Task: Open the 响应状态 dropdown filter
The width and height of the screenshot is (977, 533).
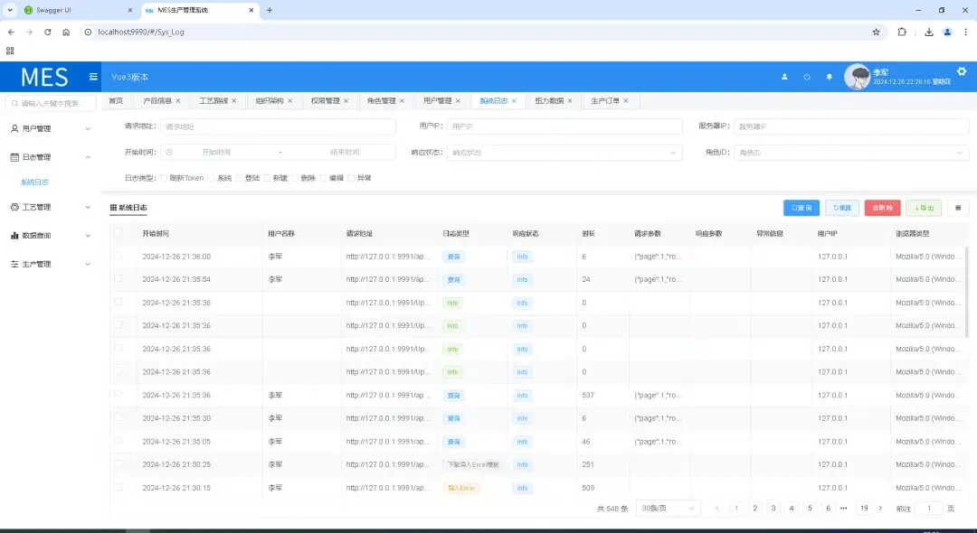Action: click(x=564, y=152)
